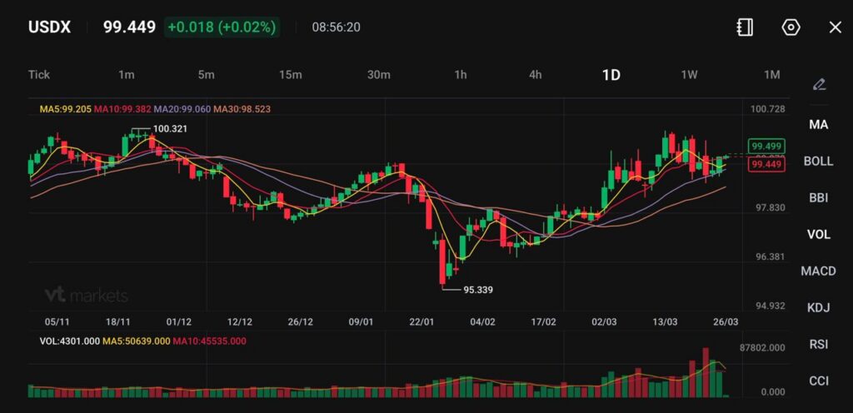Switch sub-chart to MACD
Viewport: 853px width, 413px height.
[x=818, y=271]
